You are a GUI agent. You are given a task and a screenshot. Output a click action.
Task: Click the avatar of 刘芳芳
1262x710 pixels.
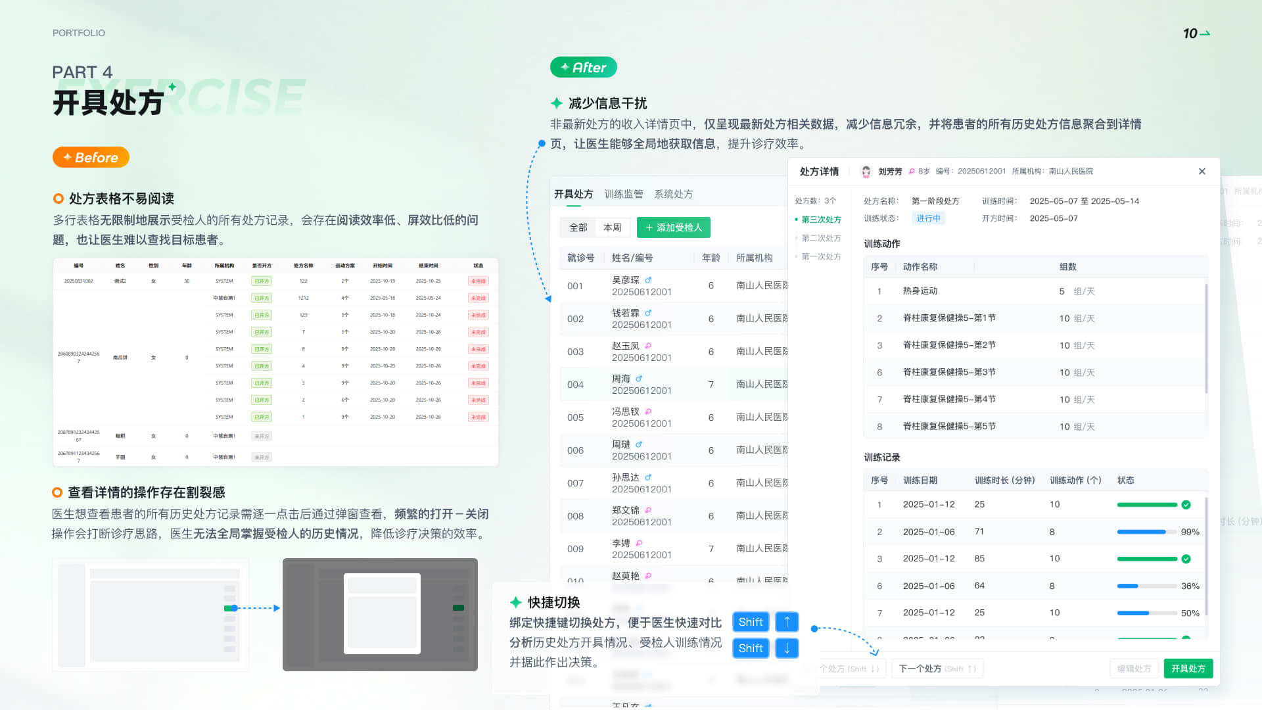[x=866, y=172]
